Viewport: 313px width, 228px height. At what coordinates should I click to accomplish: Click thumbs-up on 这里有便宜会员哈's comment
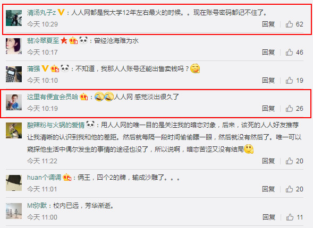(289, 109)
